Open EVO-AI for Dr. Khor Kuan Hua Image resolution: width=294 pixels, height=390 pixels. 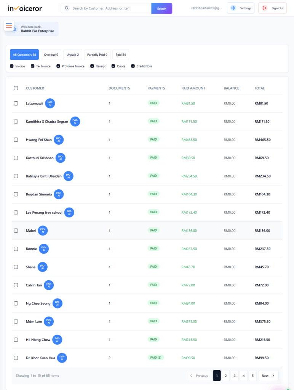tap(62, 358)
